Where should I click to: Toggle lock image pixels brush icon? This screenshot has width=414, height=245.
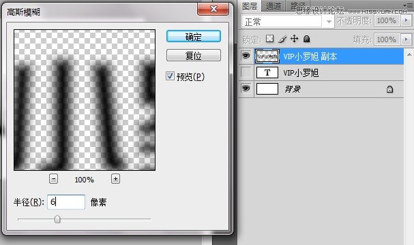pyautogui.click(x=282, y=39)
